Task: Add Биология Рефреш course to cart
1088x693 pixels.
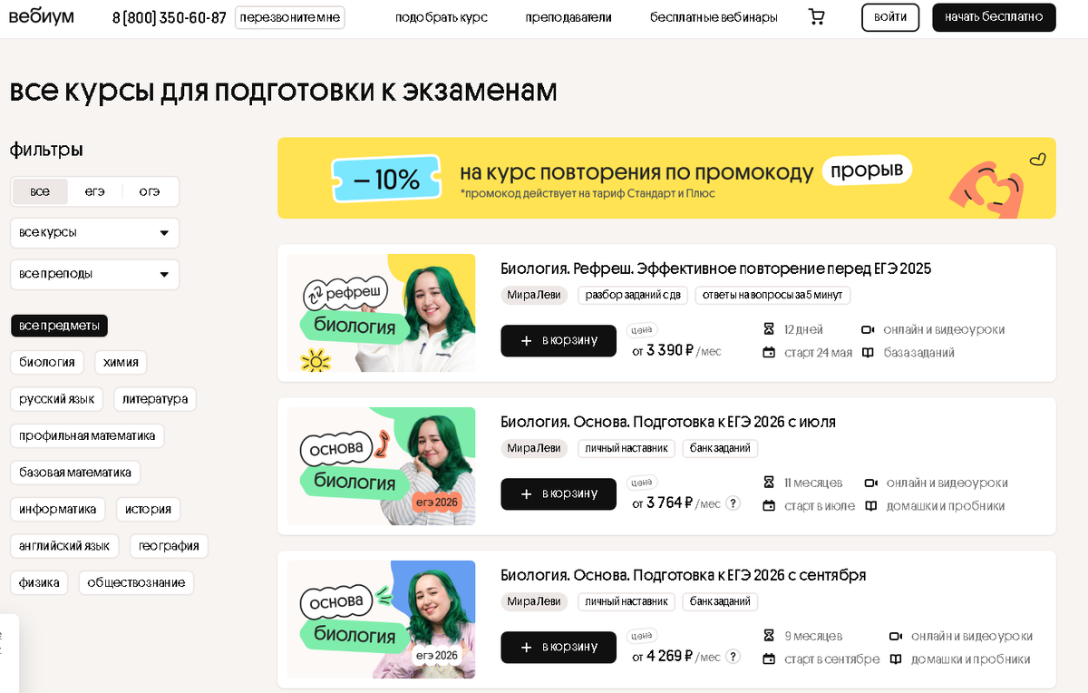Action: point(559,340)
